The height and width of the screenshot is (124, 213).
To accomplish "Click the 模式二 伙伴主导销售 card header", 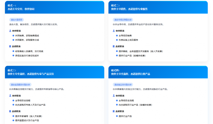I will pos(158,7).
